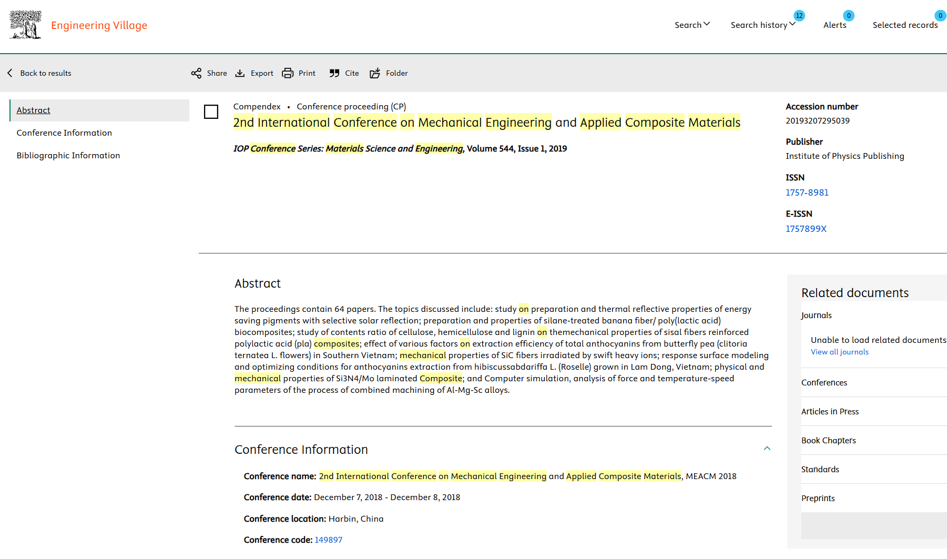Click the Folder save icon
Screen dimensions: 947x559
tap(375, 73)
